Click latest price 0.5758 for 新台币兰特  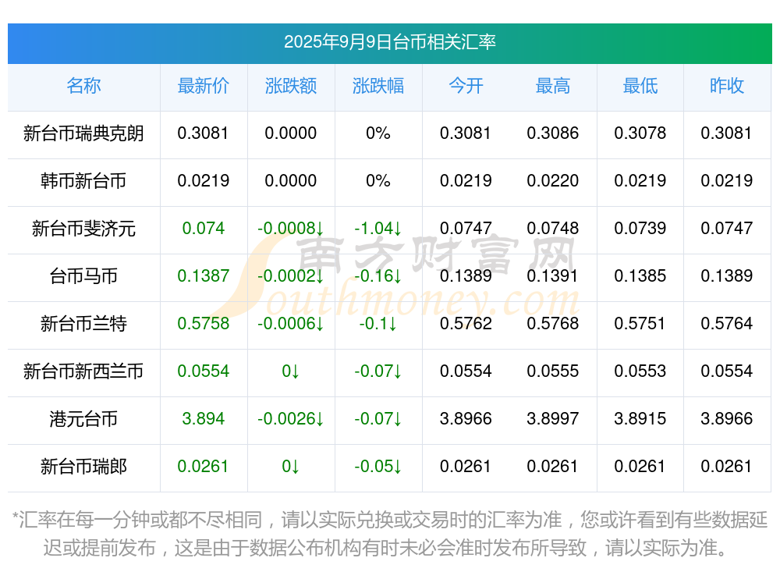coord(203,323)
